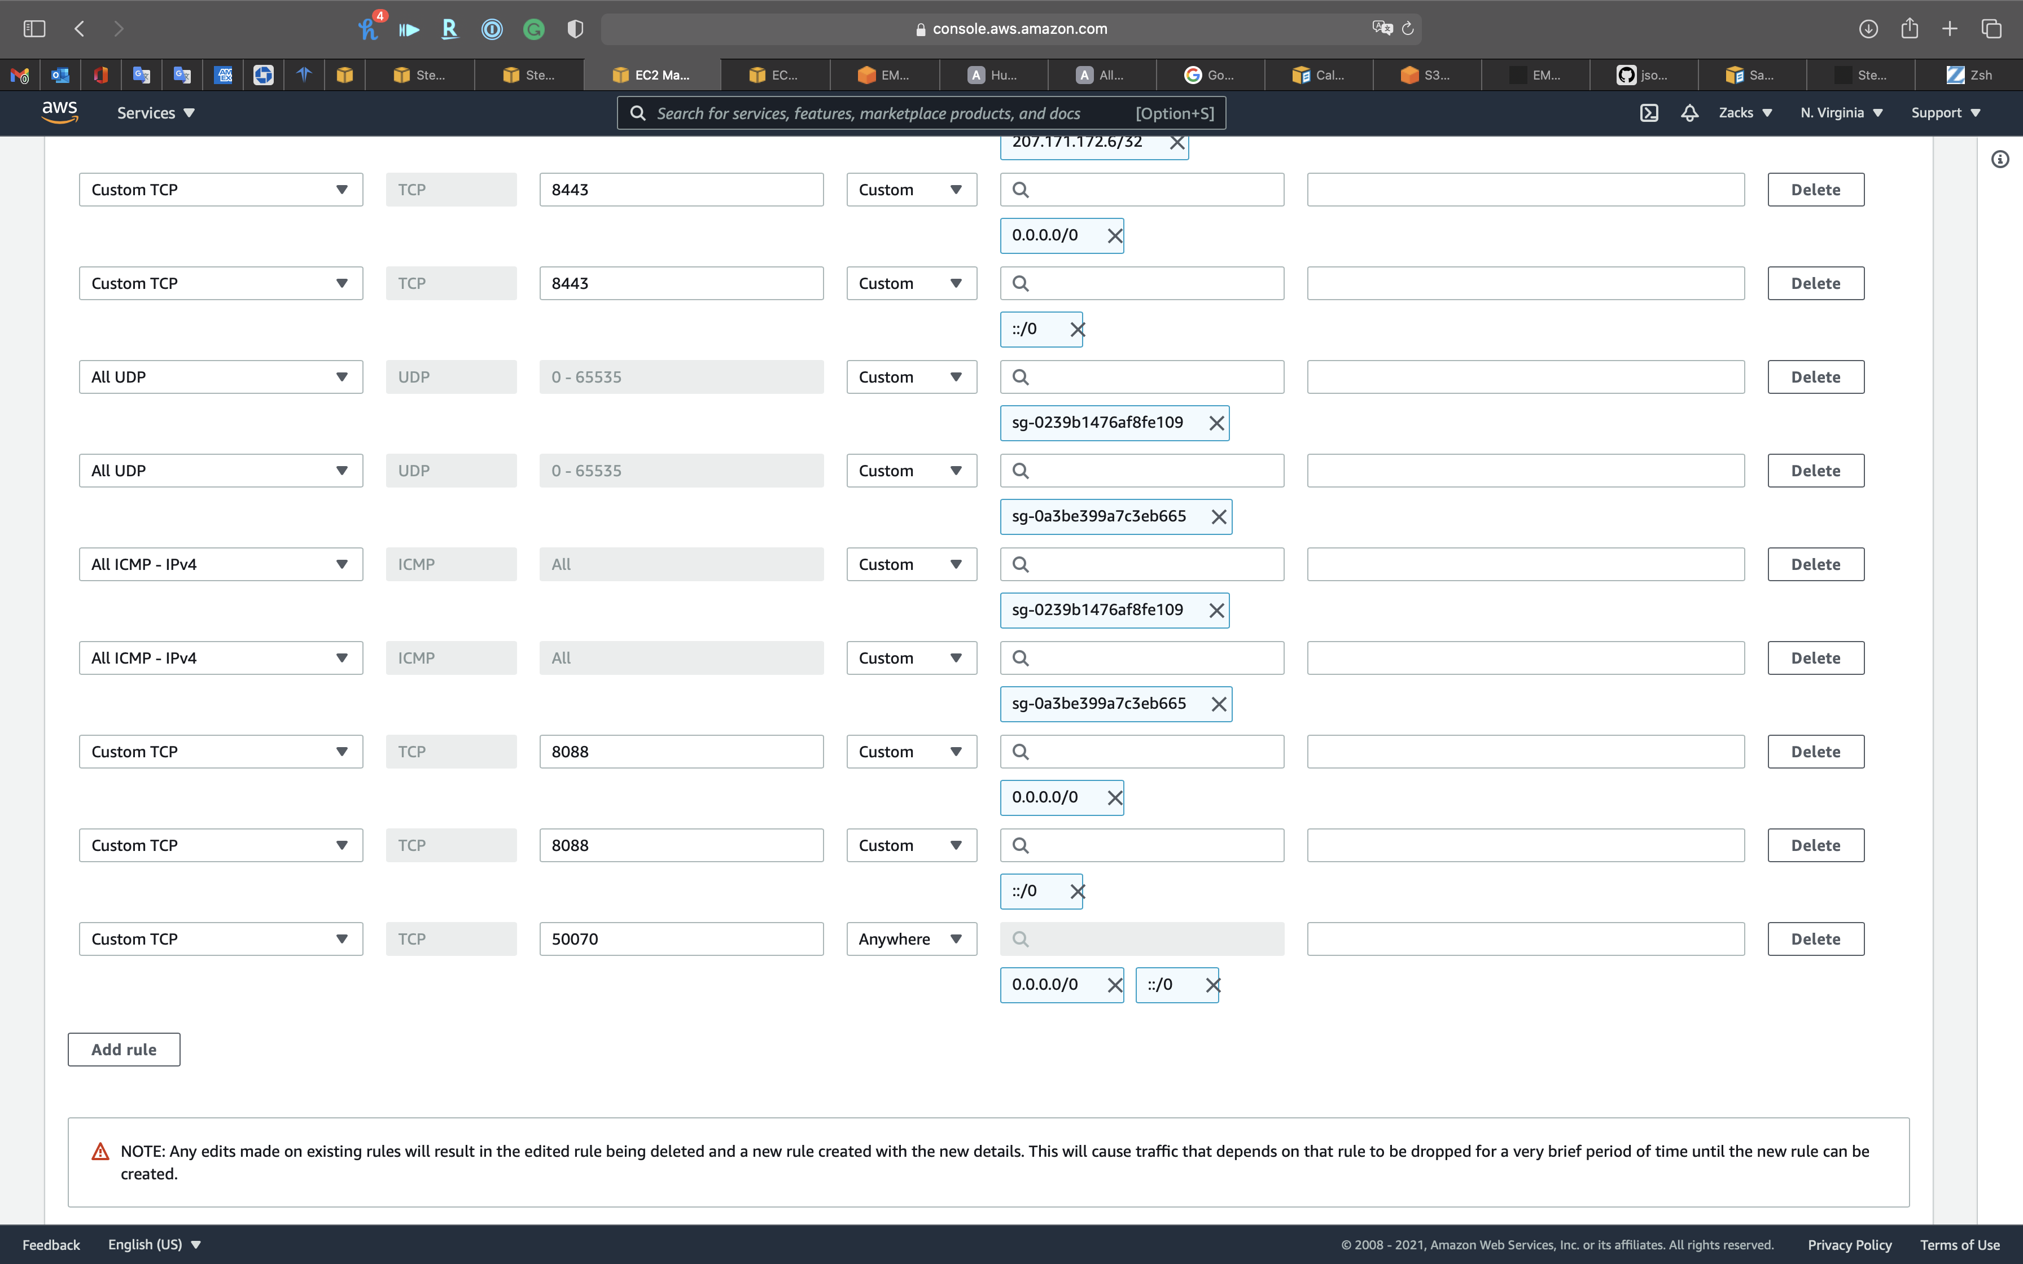2023x1264 pixels.
Task: Click the Add rule button
Action: click(124, 1049)
